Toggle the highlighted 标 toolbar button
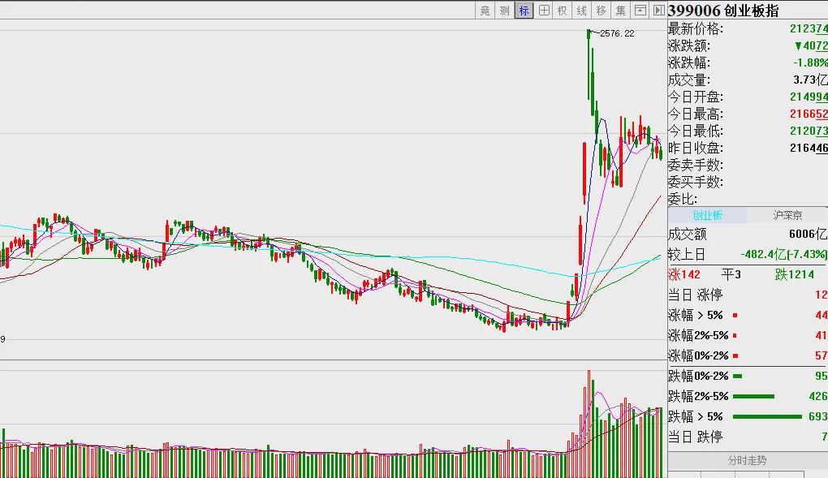Screen dimensions: 828x478 524,11
